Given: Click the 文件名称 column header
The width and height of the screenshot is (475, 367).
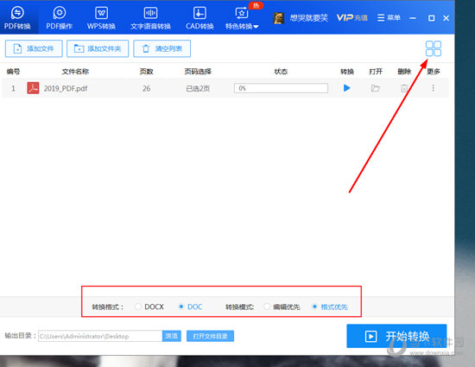Looking at the screenshot, I should click(x=75, y=72).
